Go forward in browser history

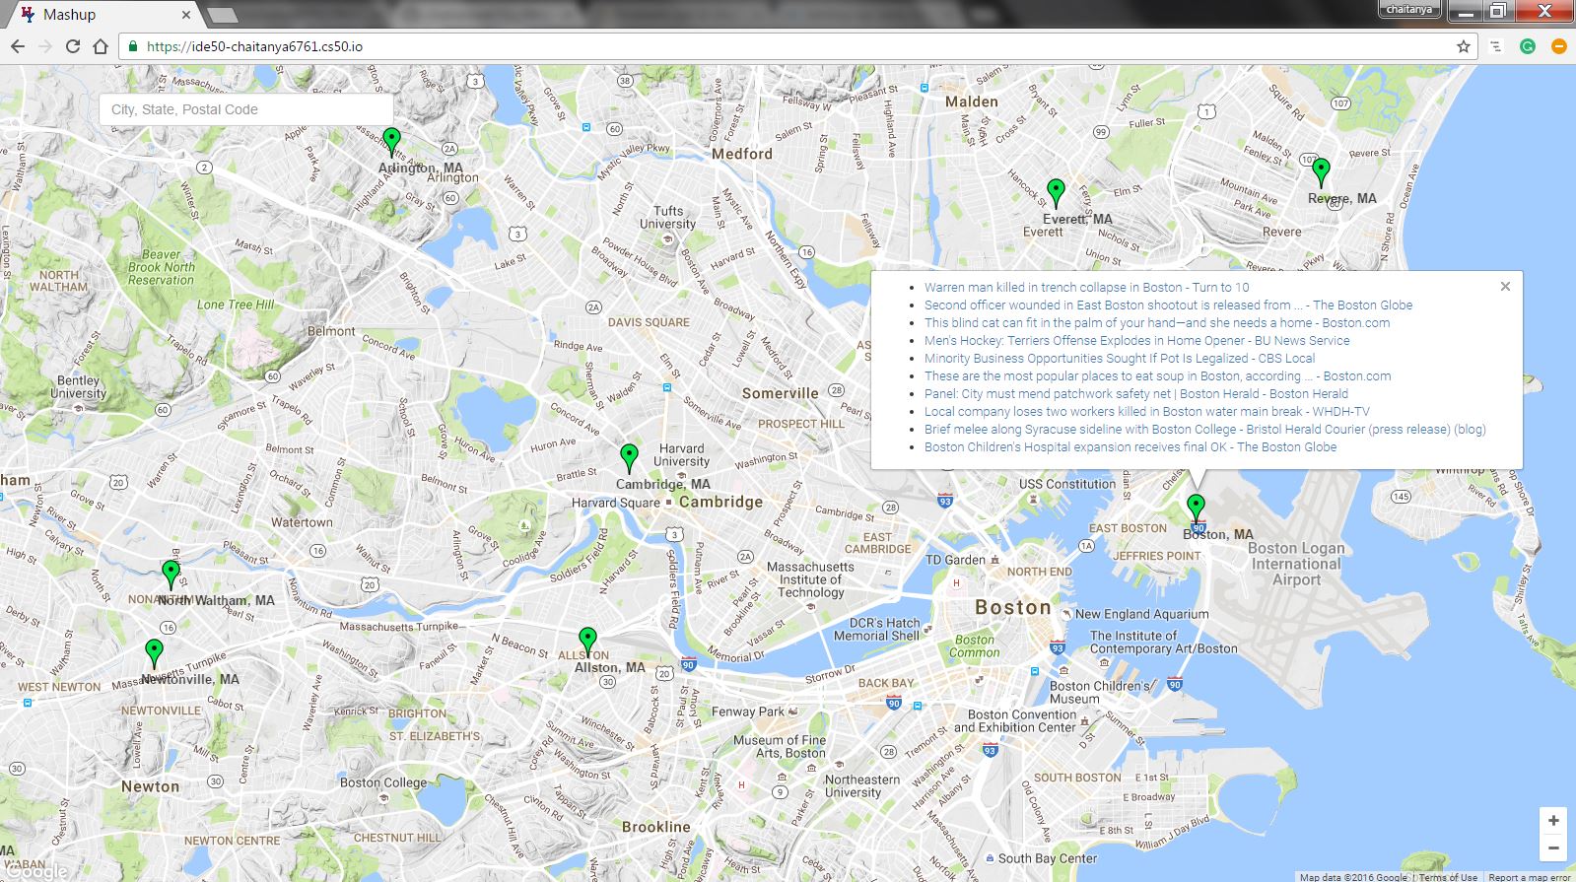[x=45, y=46]
